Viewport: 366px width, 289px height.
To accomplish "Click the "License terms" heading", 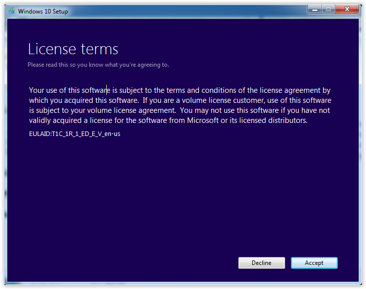I will [73, 49].
